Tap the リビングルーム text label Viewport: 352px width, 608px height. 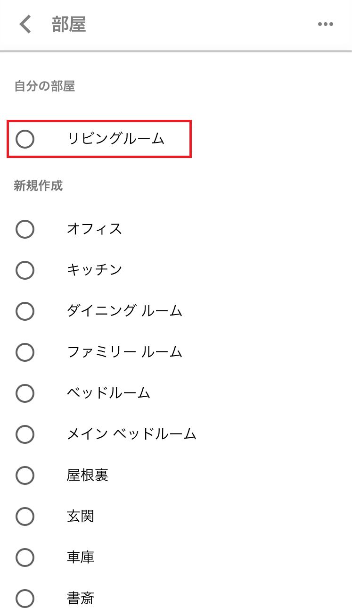click(115, 139)
